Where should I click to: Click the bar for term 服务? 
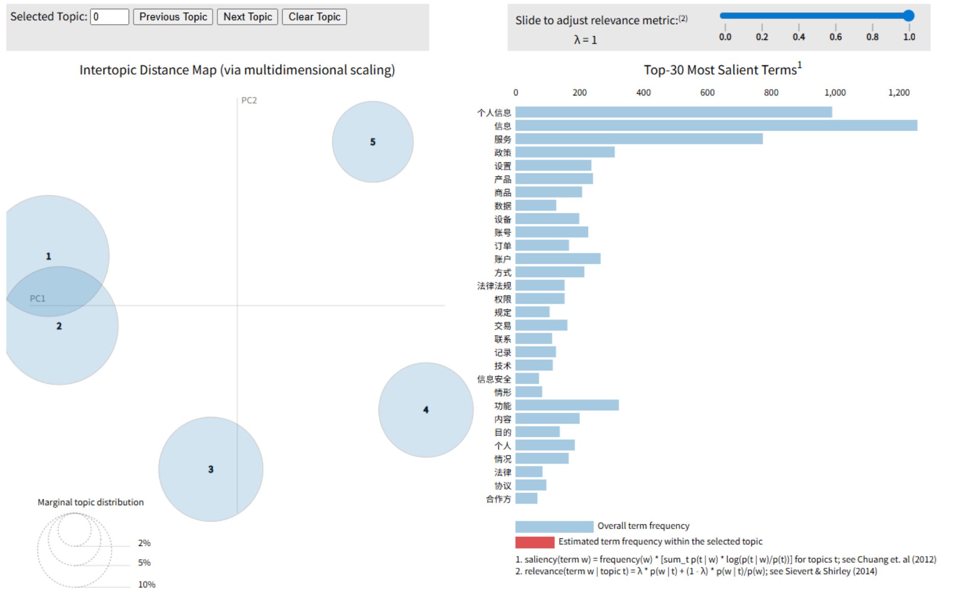pyautogui.click(x=639, y=139)
